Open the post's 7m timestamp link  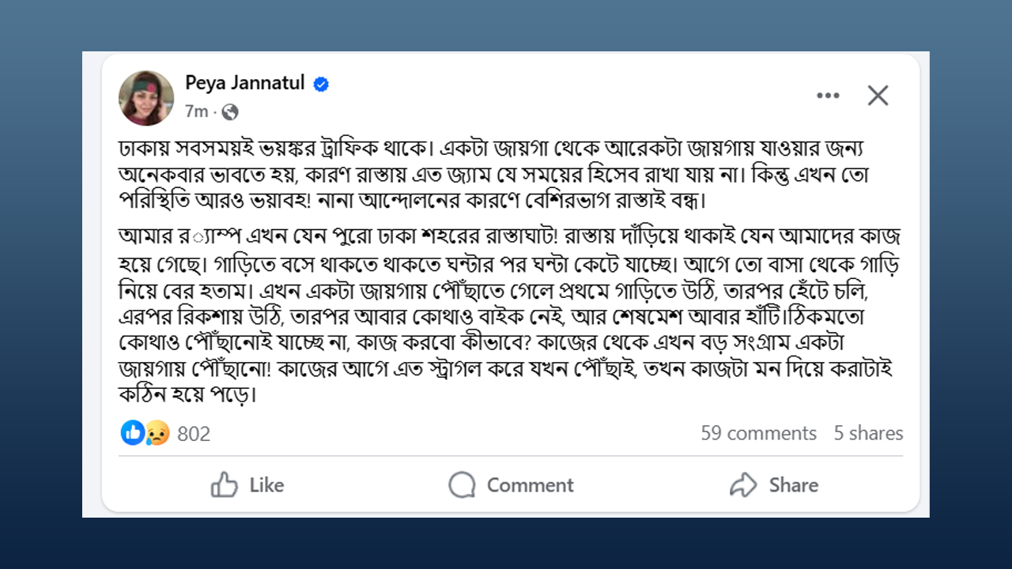tap(196, 112)
